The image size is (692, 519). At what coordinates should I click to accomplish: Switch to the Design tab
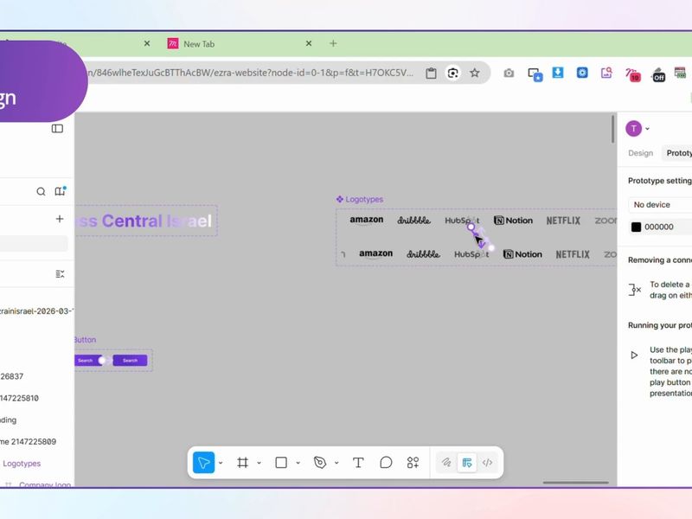point(640,153)
